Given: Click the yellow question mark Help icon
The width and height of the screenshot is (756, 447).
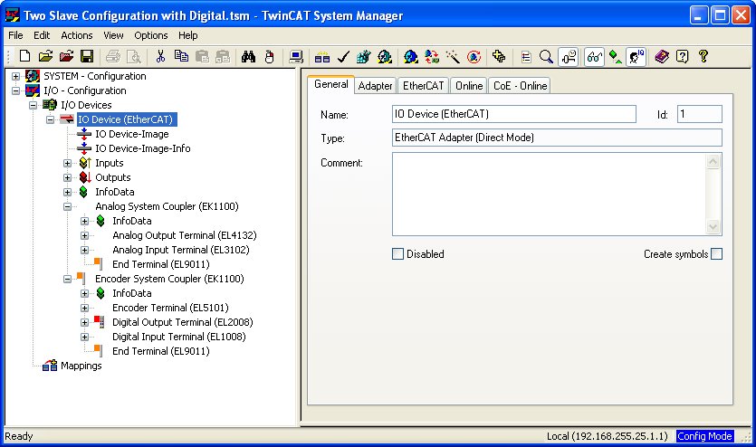Looking at the screenshot, I should coord(703,56).
